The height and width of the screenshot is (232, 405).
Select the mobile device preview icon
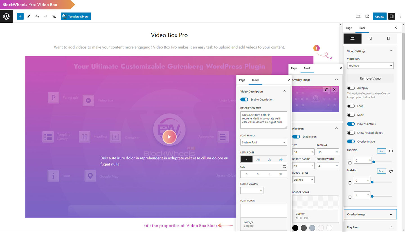(x=388, y=39)
